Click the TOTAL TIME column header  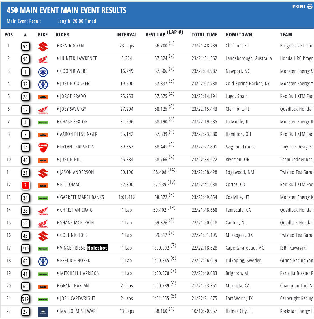pyautogui.click(x=204, y=35)
